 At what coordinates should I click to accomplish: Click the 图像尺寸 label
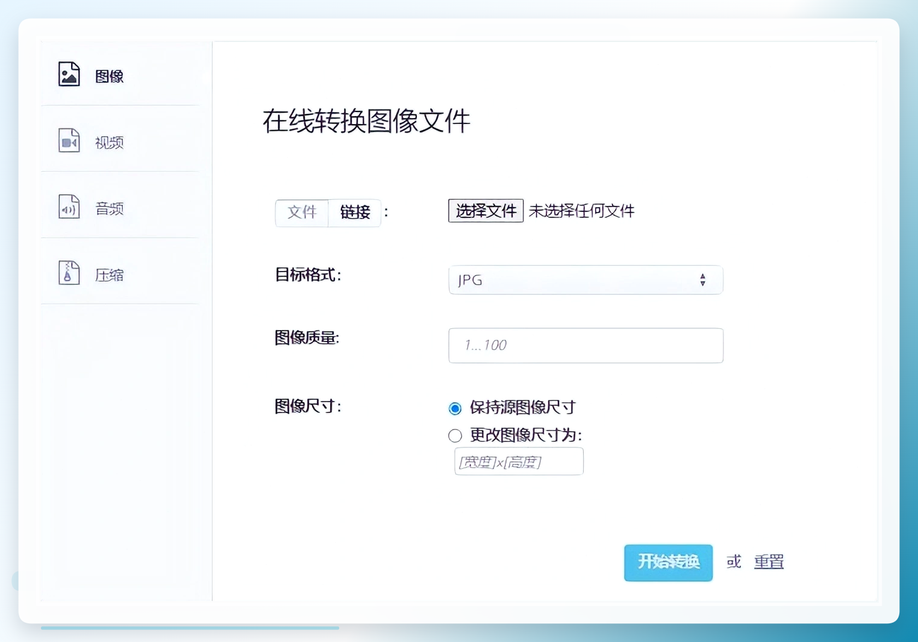coord(308,407)
